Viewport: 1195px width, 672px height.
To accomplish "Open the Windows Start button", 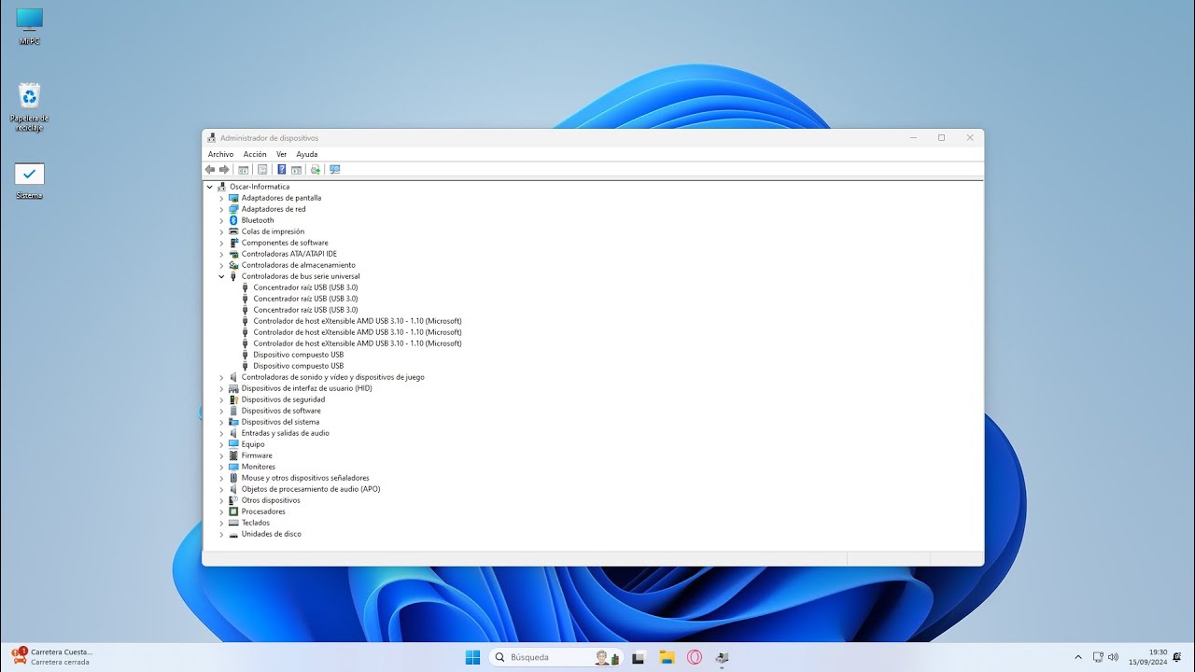I will [x=472, y=657].
